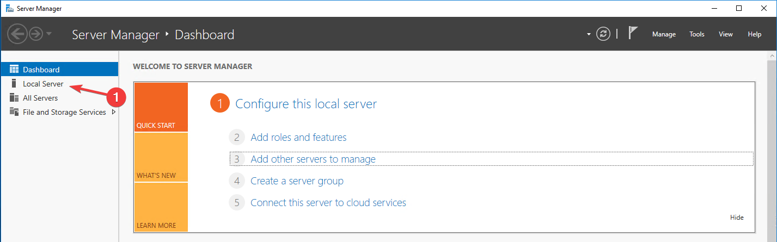Click Add other servers to manage
The width and height of the screenshot is (777, 242).
coord(313,159)
